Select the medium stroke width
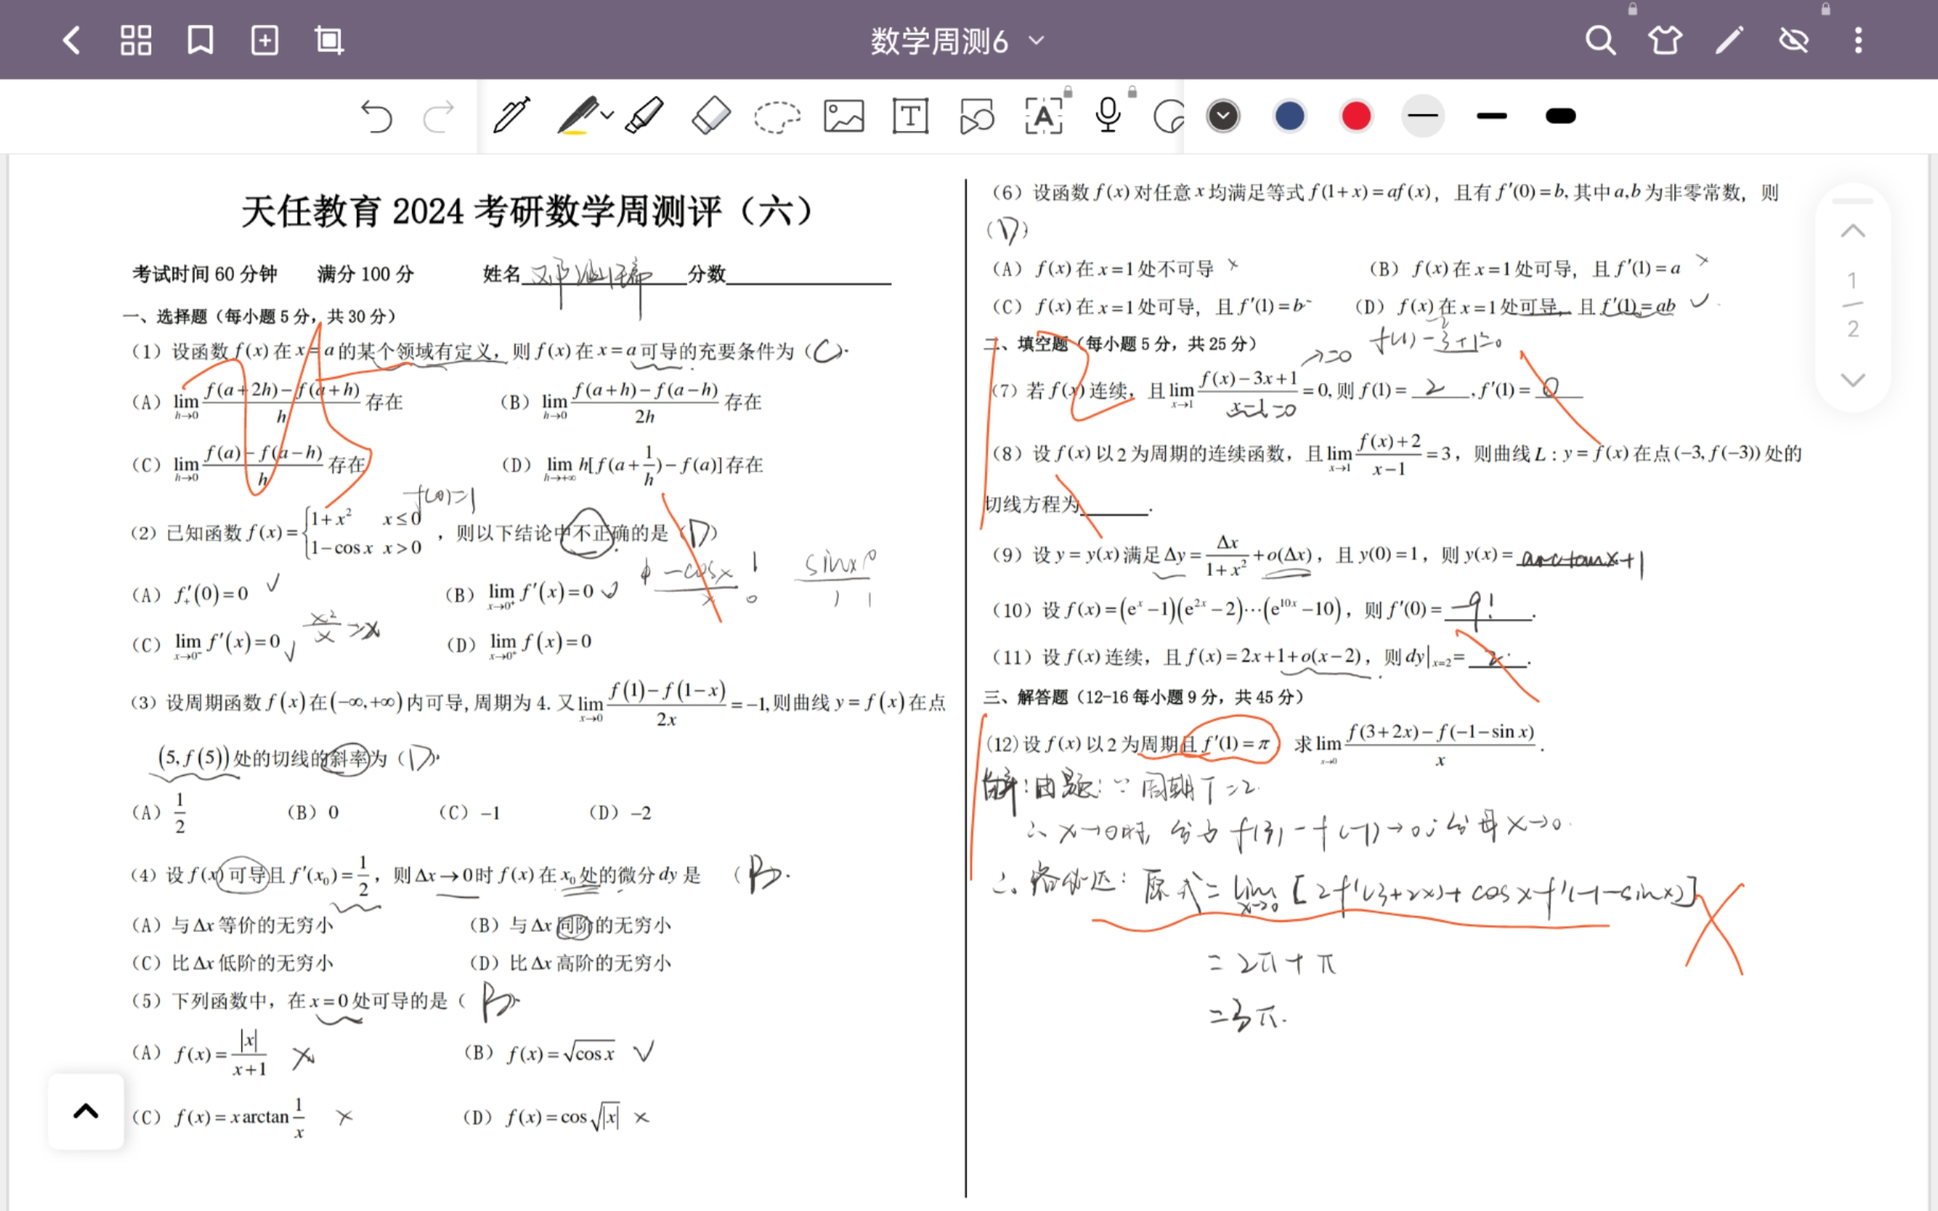Image resolution: width=1938 pixels, height=1211 pixels. click(x=1491, y=116)
